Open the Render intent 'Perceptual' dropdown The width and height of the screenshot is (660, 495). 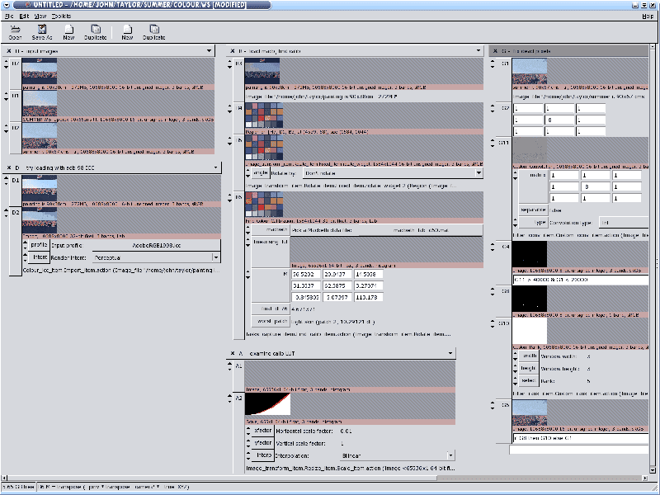[x=216, y=257]
